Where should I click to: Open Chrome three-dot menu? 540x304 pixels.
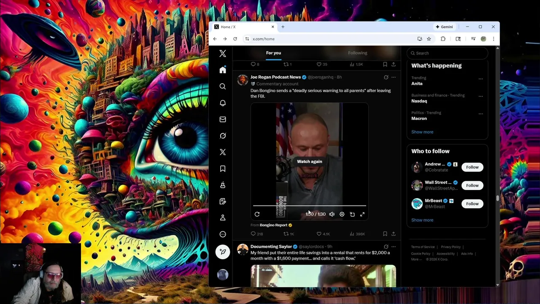pyautogui.click(x=493, y=39)
